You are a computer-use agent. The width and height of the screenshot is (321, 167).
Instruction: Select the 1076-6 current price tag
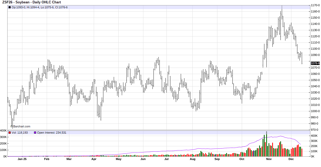[315, 63]
